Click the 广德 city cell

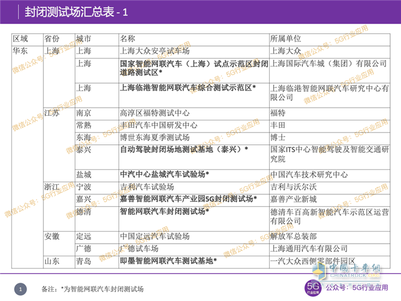point(97,249)
